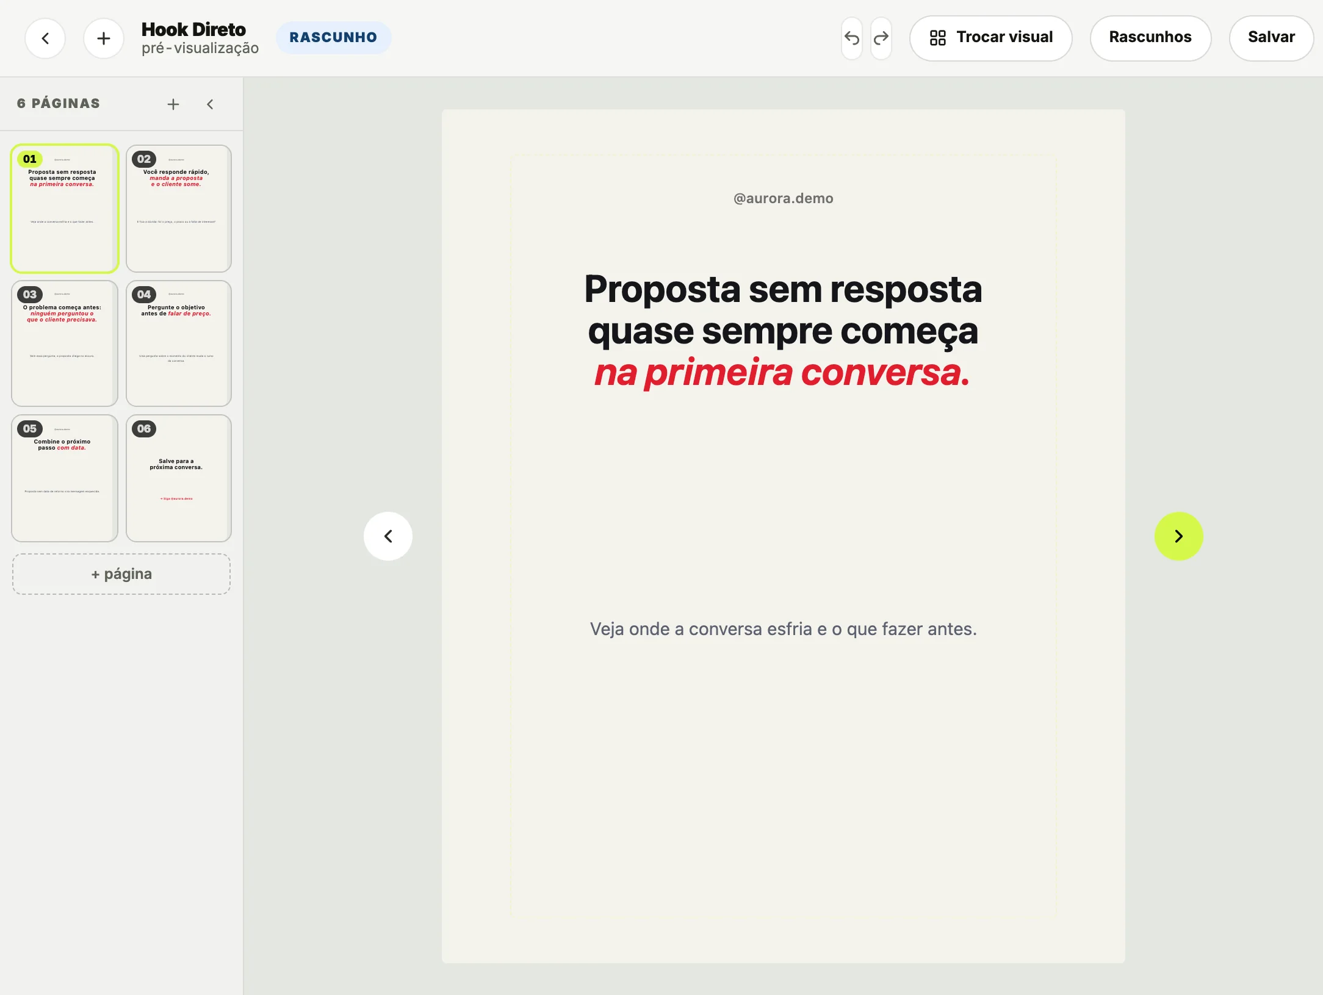Click the RASCUNHO status badge
Screen dimensions: 1323x995
click(x=333, y=37)
